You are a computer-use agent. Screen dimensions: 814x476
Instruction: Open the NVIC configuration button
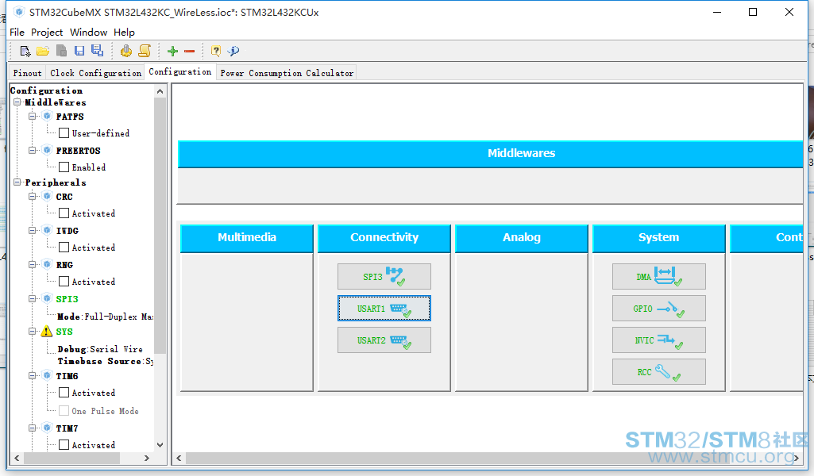point(659,340)
